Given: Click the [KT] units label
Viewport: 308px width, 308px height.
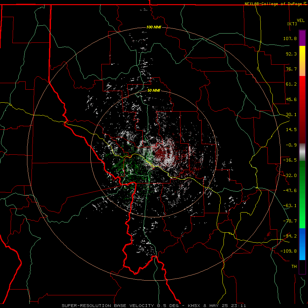Looking at the screenshot, I should click(x=292, y=24).
